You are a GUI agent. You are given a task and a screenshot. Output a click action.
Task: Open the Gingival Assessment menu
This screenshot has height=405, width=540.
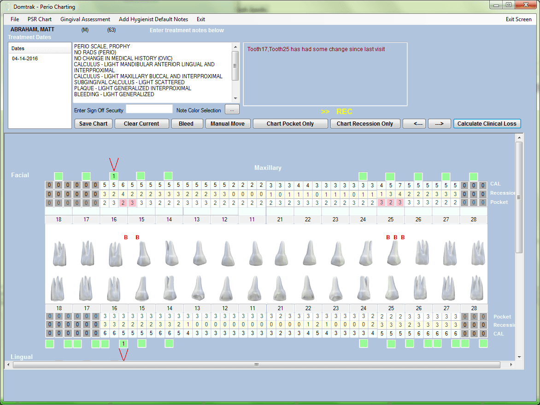click(85, 19)
